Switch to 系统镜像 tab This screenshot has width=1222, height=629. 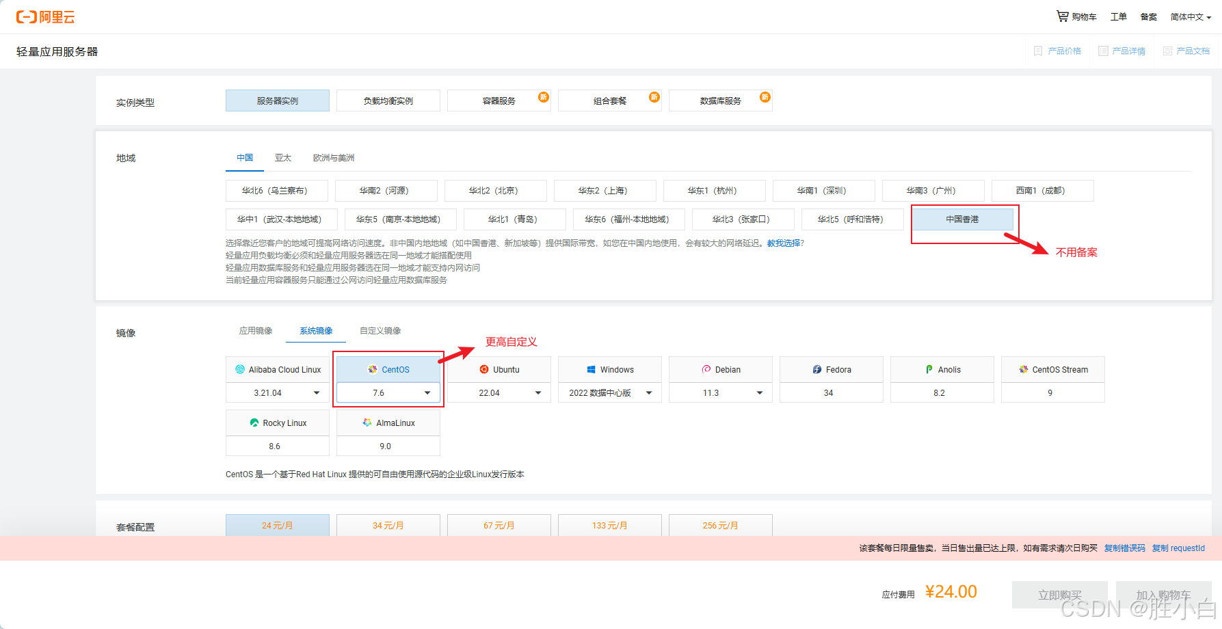click(x=316, y=331)
